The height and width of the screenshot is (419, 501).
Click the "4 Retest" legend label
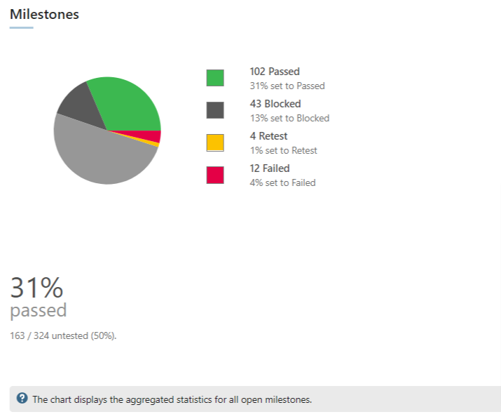click(268, 136)
